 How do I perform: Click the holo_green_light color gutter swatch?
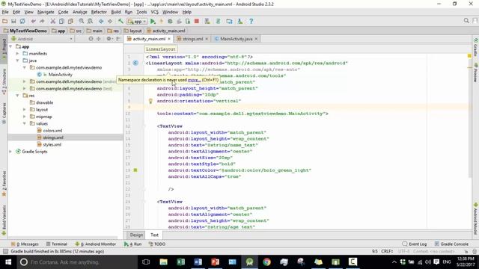(x=135, y=170)
